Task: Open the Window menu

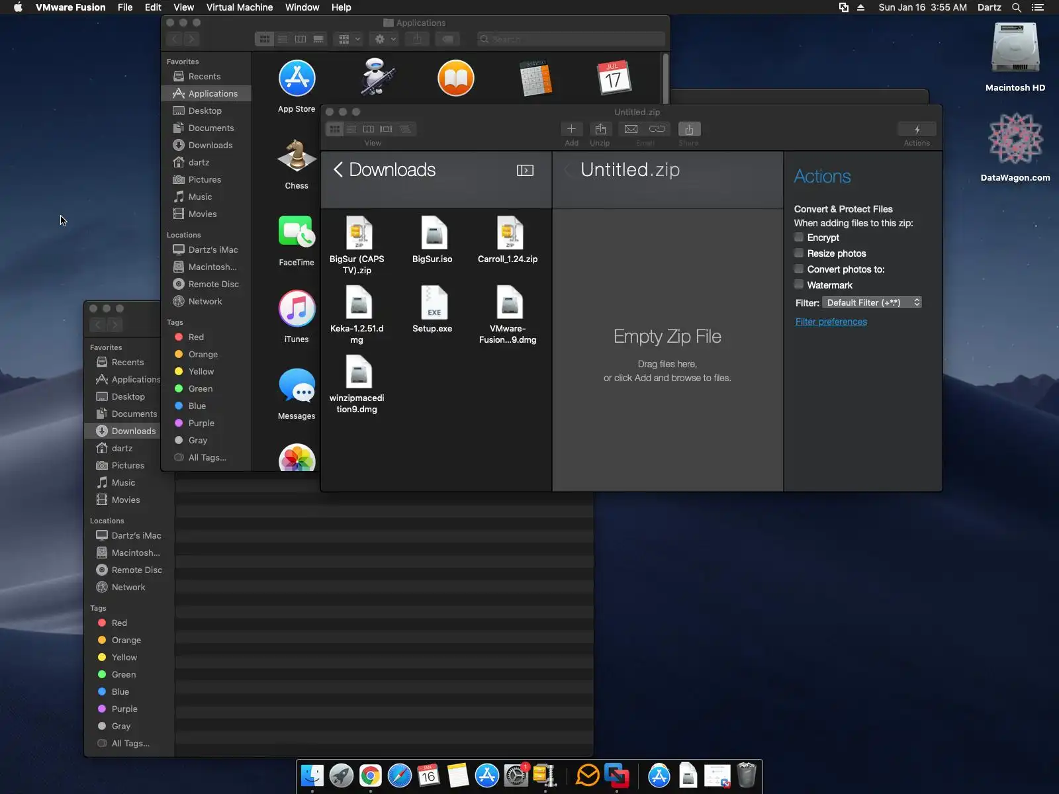Action: (302, 7)
